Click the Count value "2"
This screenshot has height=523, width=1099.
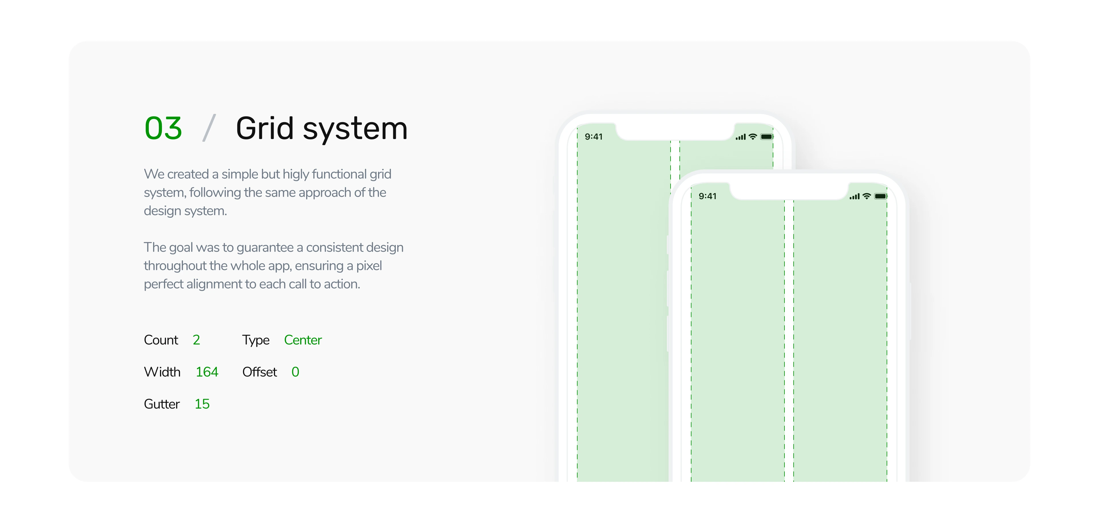pyautogui.click(x=196, y=340)
